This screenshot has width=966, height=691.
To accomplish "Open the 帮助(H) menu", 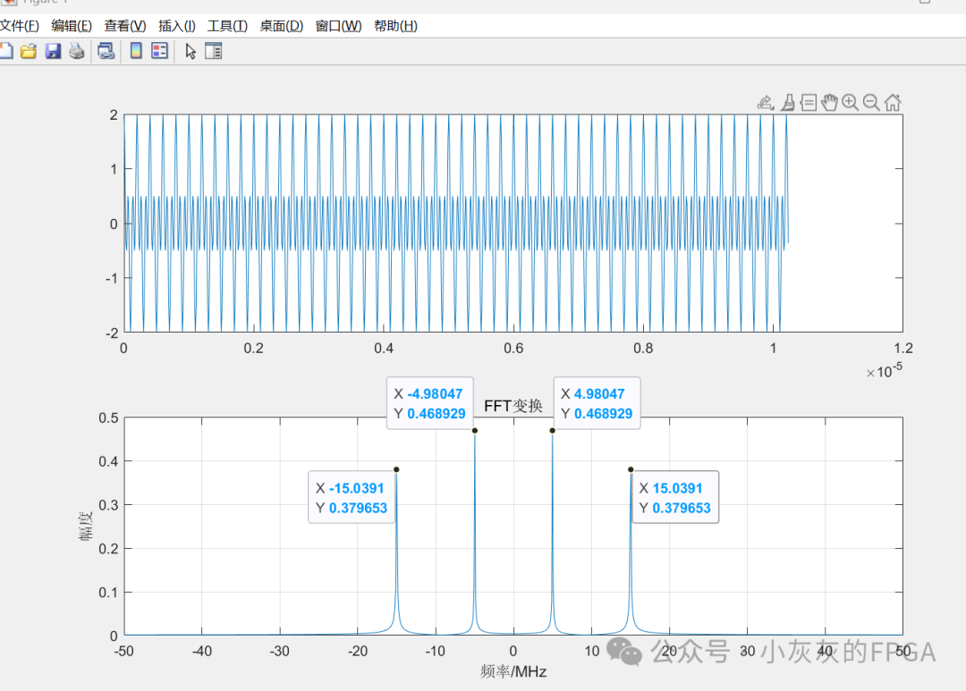I will coord(395,26).
